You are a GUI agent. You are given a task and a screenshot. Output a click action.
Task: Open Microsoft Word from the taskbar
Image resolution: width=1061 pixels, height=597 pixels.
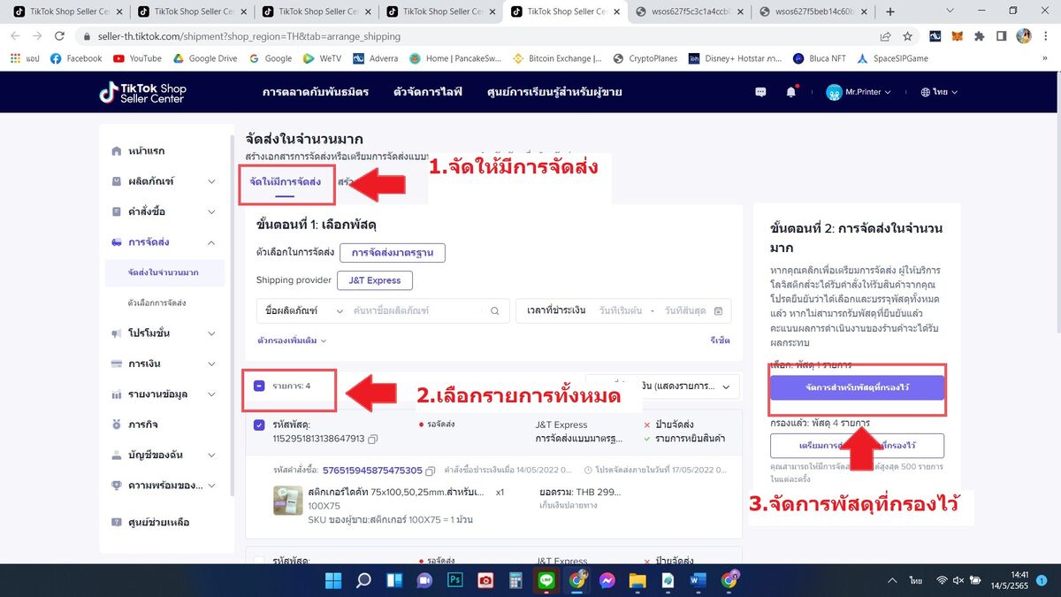[698, 580]
